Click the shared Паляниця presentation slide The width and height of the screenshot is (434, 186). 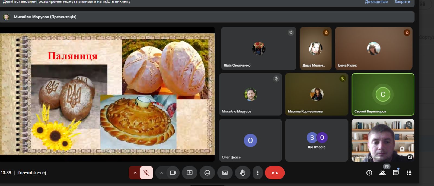point(107,94)
